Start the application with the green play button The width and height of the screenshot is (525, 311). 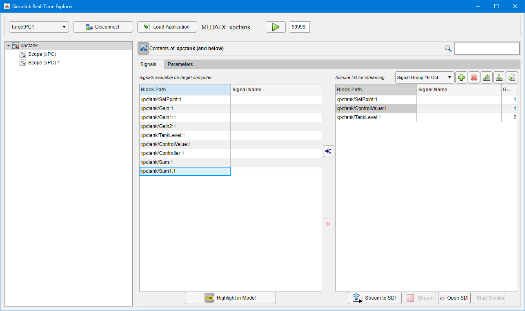276,27
